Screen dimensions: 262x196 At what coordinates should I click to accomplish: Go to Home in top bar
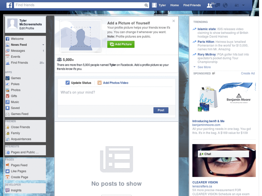(x=174, y=5)
